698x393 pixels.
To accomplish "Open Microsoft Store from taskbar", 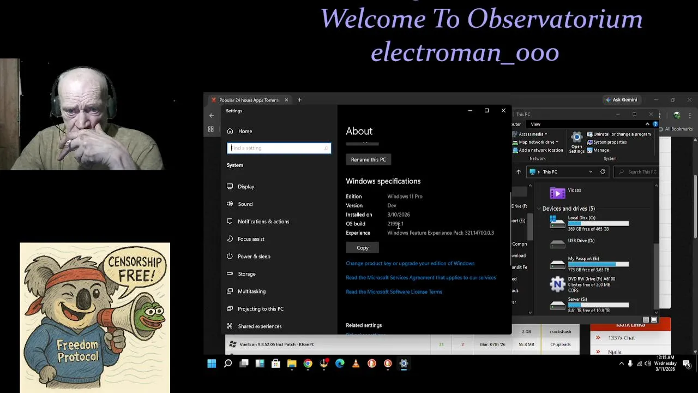I will 276,364.
